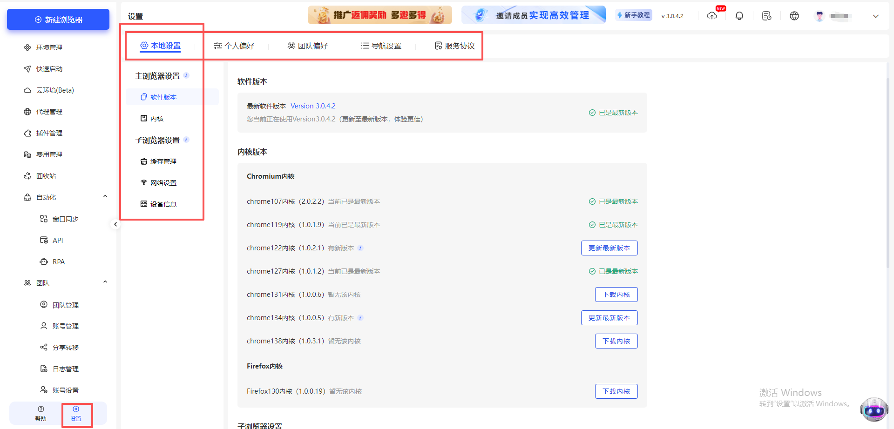Screen dimensions: 894x429
Task: Go to 代理管理 in the sidebar
Action: click(x=48, y=111)
